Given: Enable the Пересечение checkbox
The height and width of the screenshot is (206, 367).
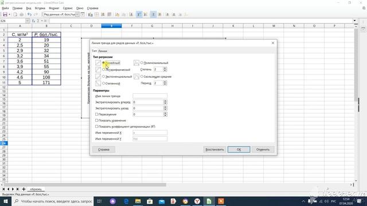Looking at the screenshot, I should (x=106, y=114).
